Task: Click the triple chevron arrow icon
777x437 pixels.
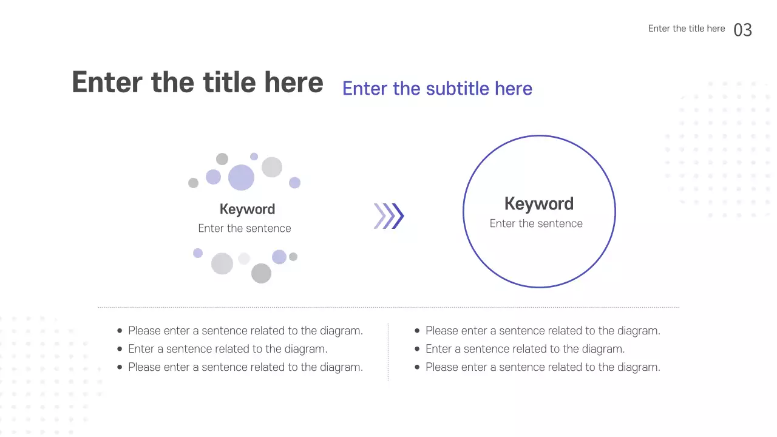Action: click(389, 216)
